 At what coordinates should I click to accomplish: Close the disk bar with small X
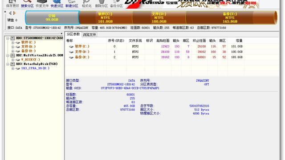click(x=5, y=12)
